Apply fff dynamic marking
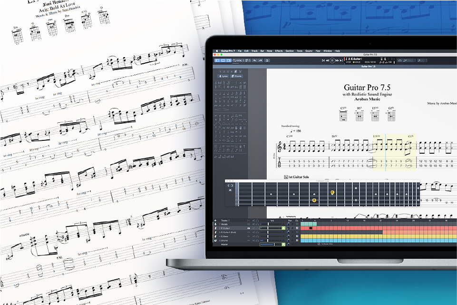Viewport: 457px width, 305px height. click(x=244, y=106)
